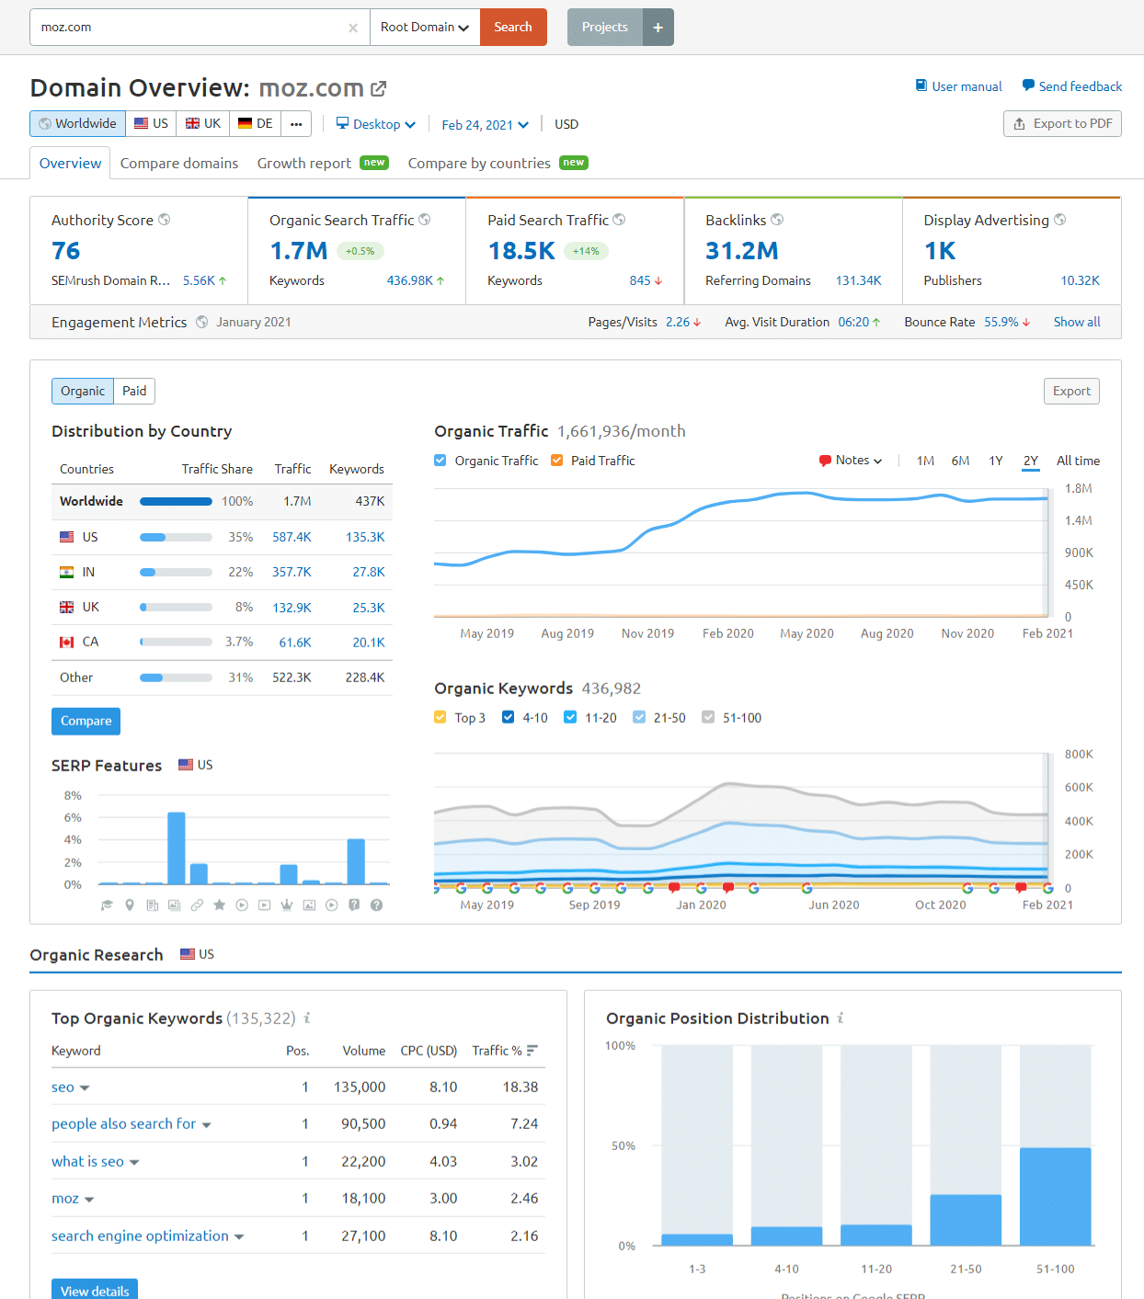Toggle the 11-20 keywords checkbox
The height and width of the screenshot is (1299, 1144).
[570, 717]
